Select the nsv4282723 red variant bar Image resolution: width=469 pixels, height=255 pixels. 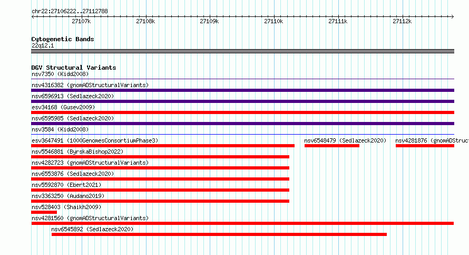pos(160,168)
